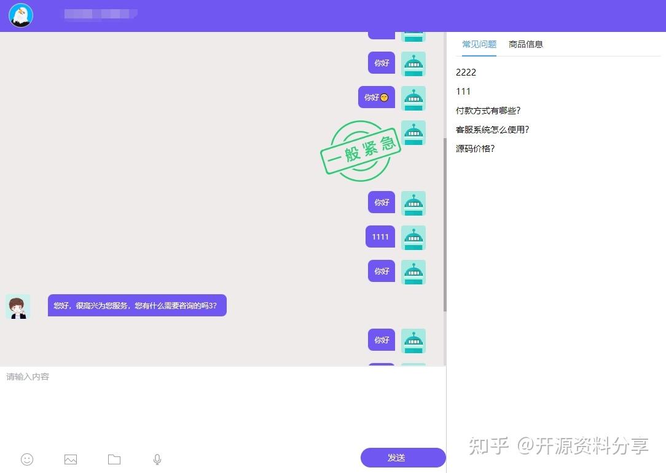The height and width of the screenshot is (473, 666).
Task: Select FAQ entry 2222
Action: [x=466, y=72]
